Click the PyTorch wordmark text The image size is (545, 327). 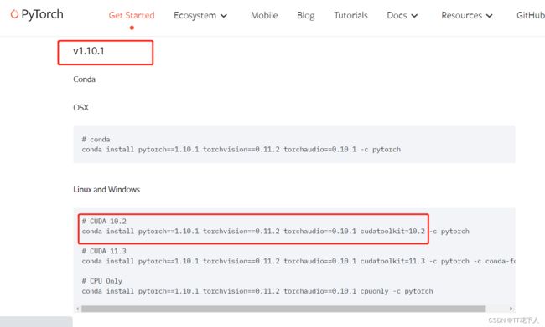point(42,14)
